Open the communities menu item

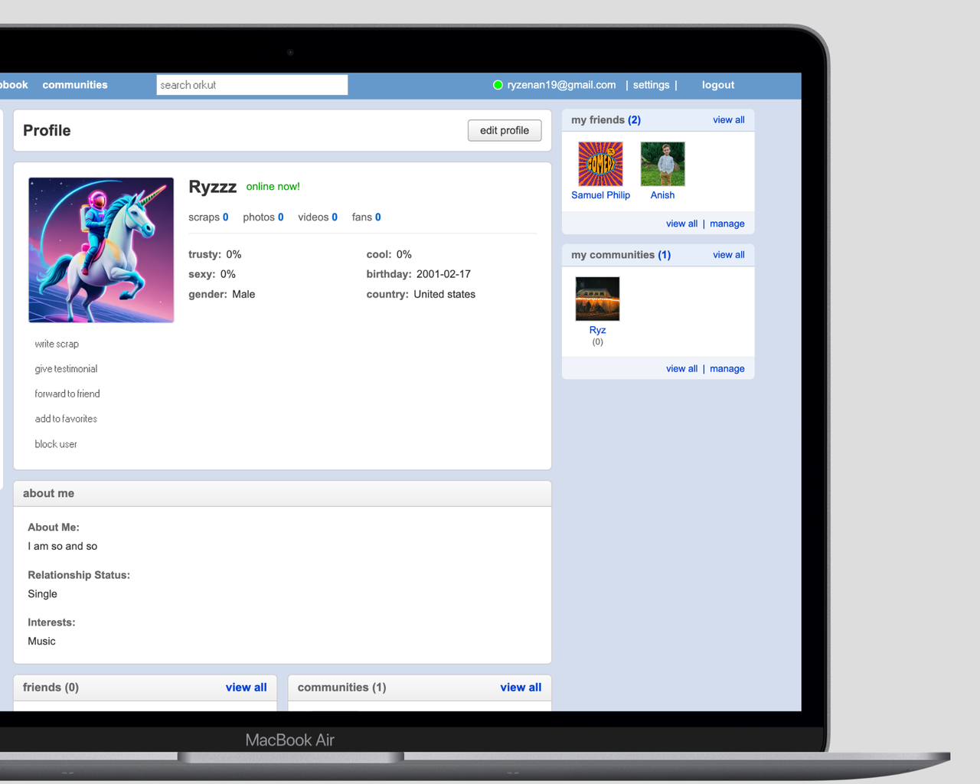coord(74,85)
